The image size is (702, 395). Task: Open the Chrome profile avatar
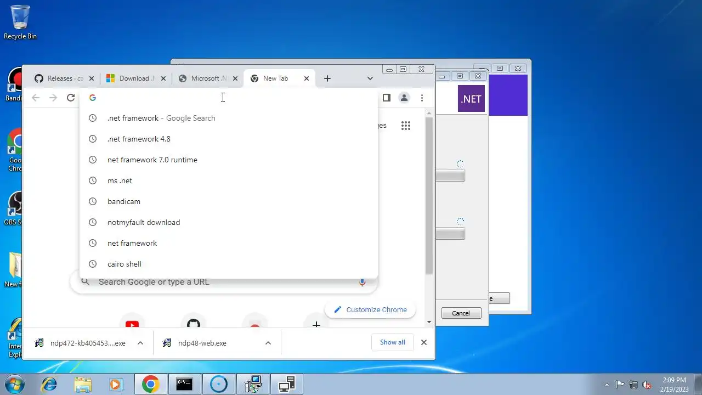[x=404, y=98]
